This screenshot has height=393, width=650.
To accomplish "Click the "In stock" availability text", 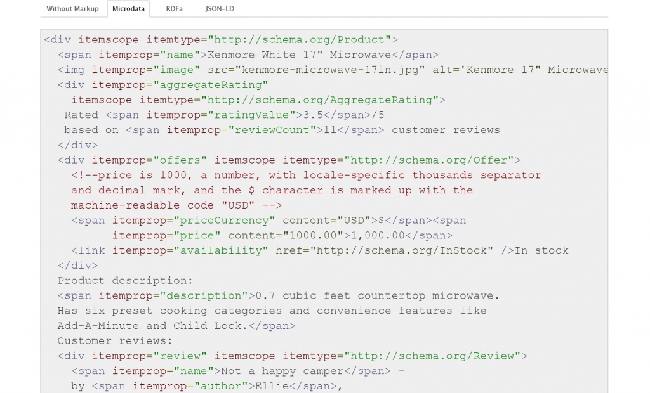I will click(541, 251).
